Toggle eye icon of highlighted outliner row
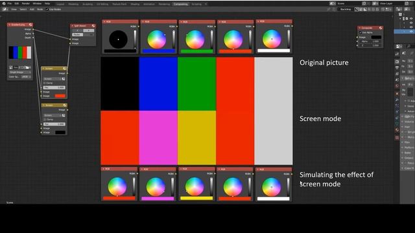 (x=411, y=32)
